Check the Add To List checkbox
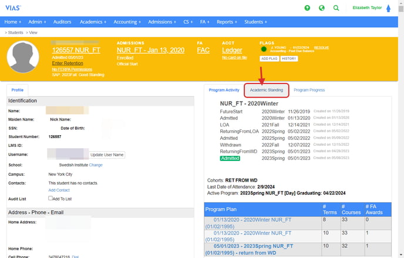The height and width of the screenshot is (258, 404). pos(51,198)
